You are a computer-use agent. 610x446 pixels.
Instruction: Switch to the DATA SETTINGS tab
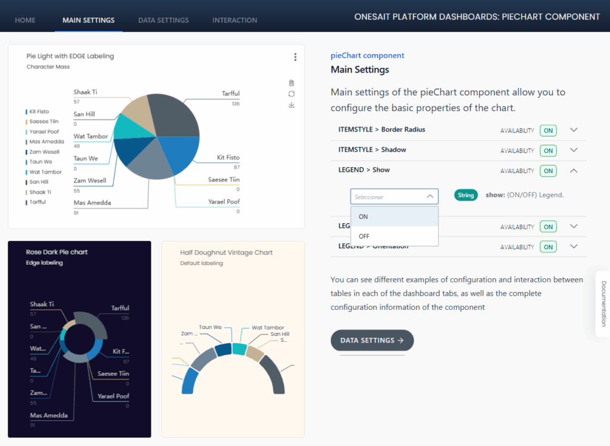[163, 20]
